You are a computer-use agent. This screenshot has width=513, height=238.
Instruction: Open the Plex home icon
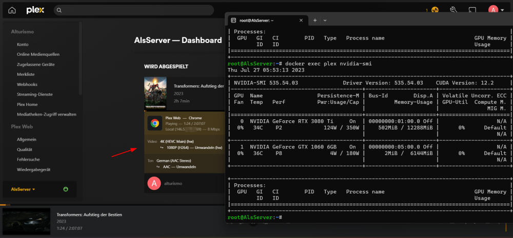[12, 10]
